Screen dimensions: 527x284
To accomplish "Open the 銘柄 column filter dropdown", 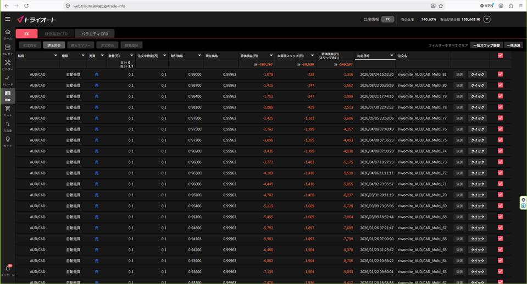I will [x=56, y=56].
